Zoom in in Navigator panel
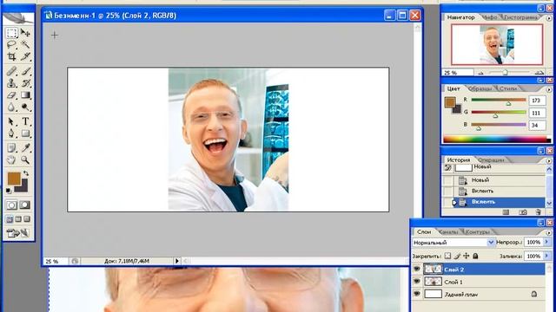 pyautogui.click(x=539, y=73)
